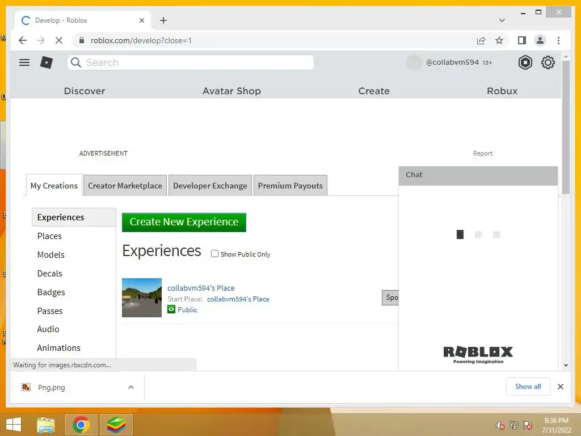
Task: Open Premium Payouts tab
Action: click(x=290, y=186)
